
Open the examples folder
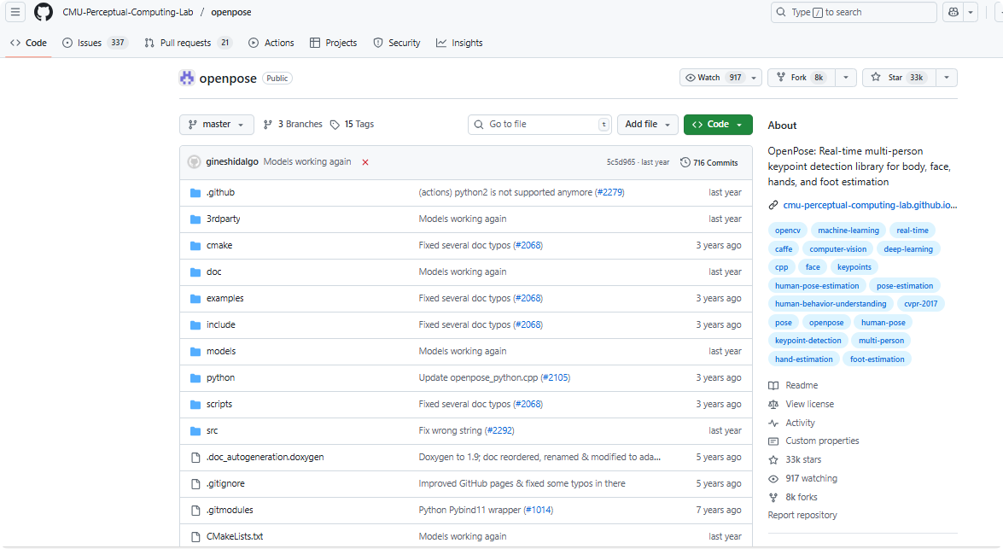click(225, 298)
